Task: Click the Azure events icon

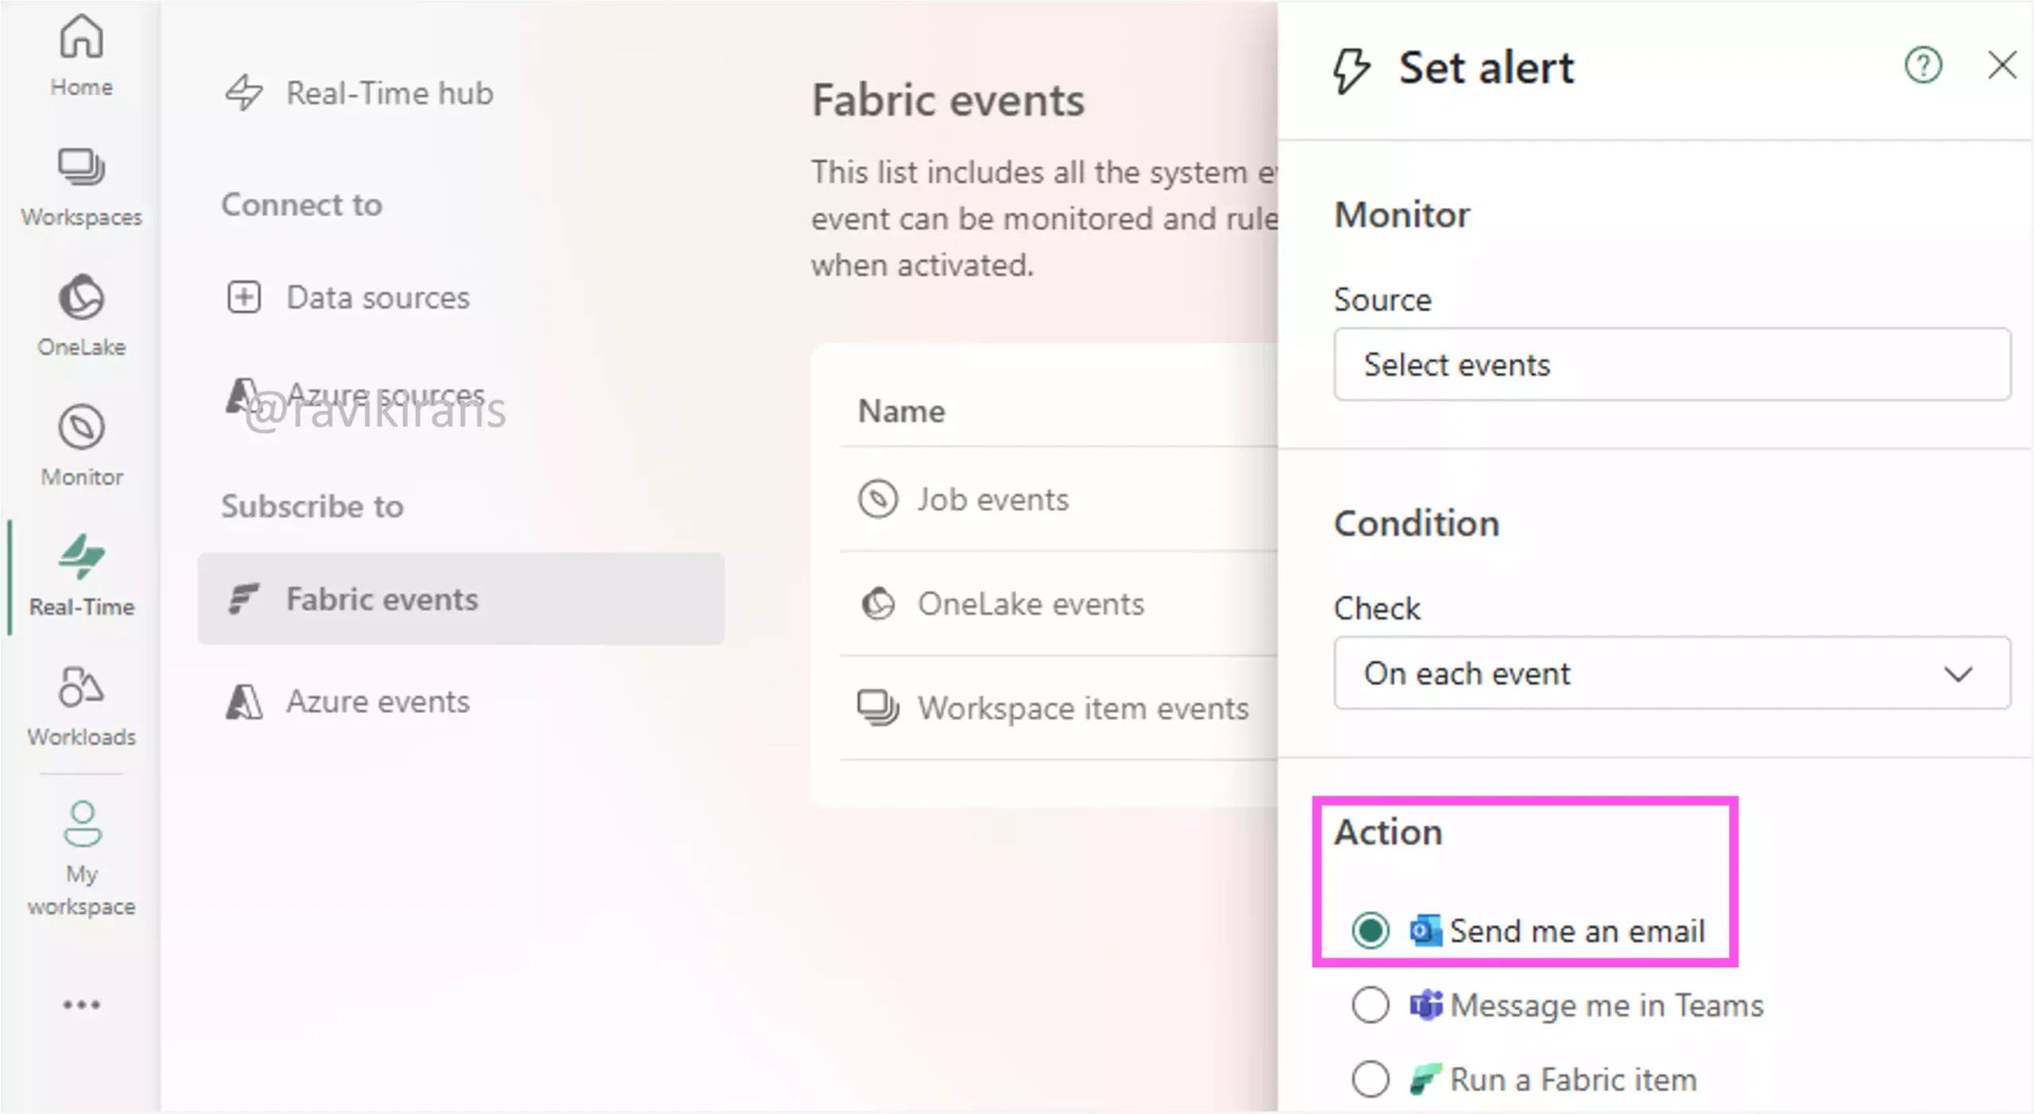Action: [x=243, y=701]
